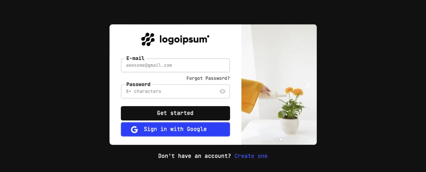Viewport: 426px width, 172px height.
Task: Click the logoipsum logo symbol
Action: 148,39
